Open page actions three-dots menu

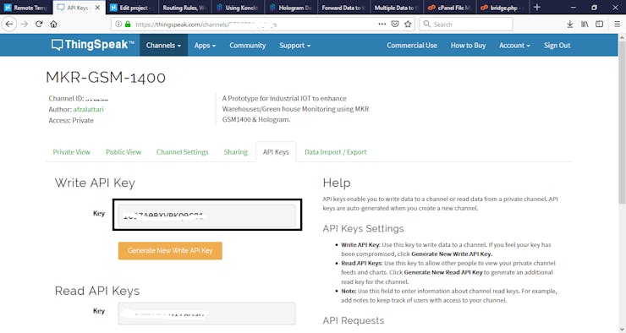coord(382,24)
